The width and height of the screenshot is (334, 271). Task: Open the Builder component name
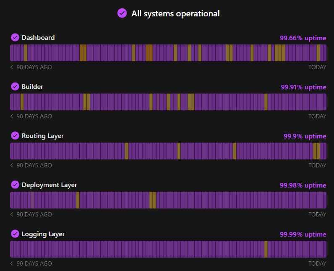click(x=32, y=87)
